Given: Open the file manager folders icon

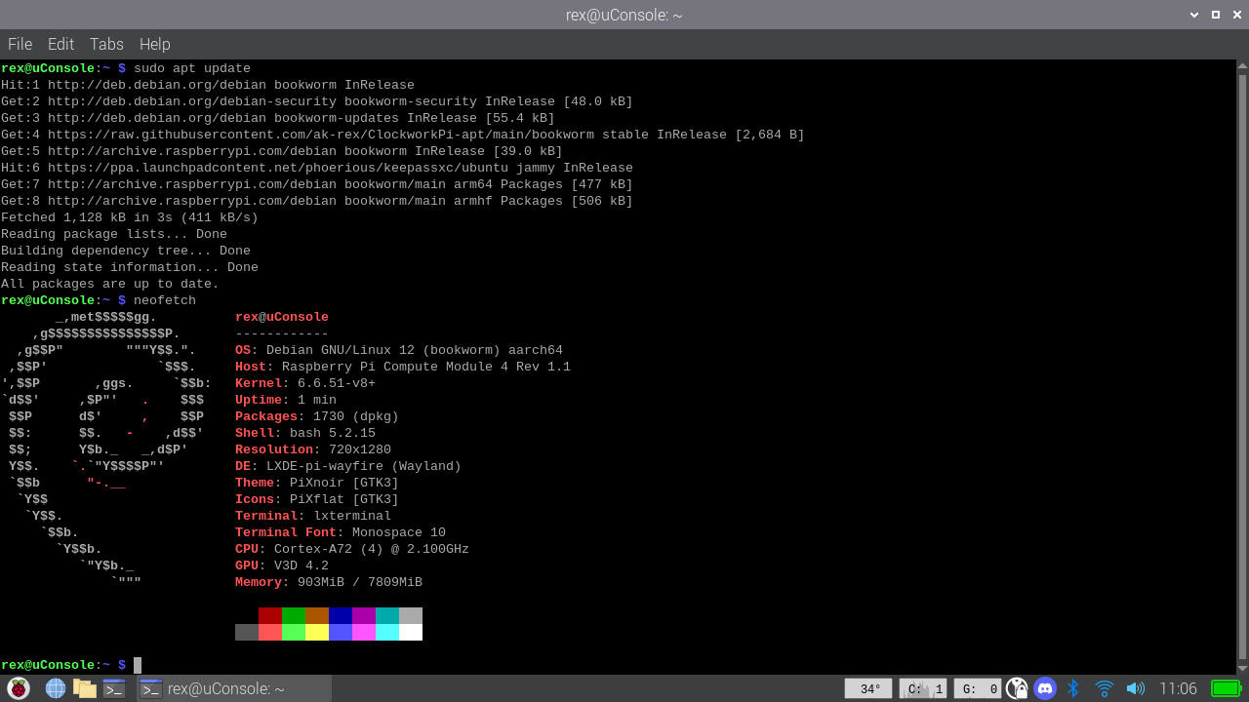Looking at the screenshot, I should coord(85,688).
